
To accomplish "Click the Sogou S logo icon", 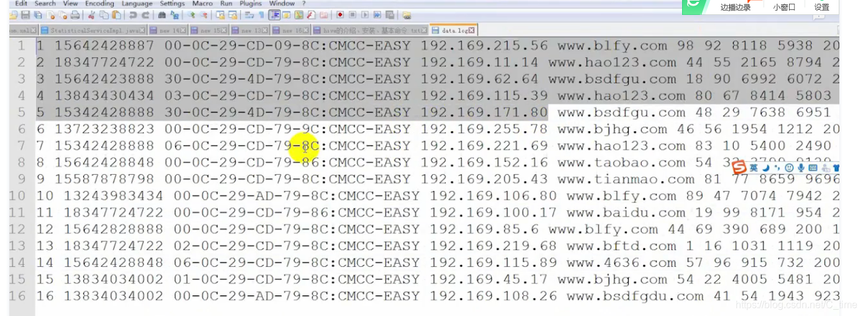I will point(739,168).
